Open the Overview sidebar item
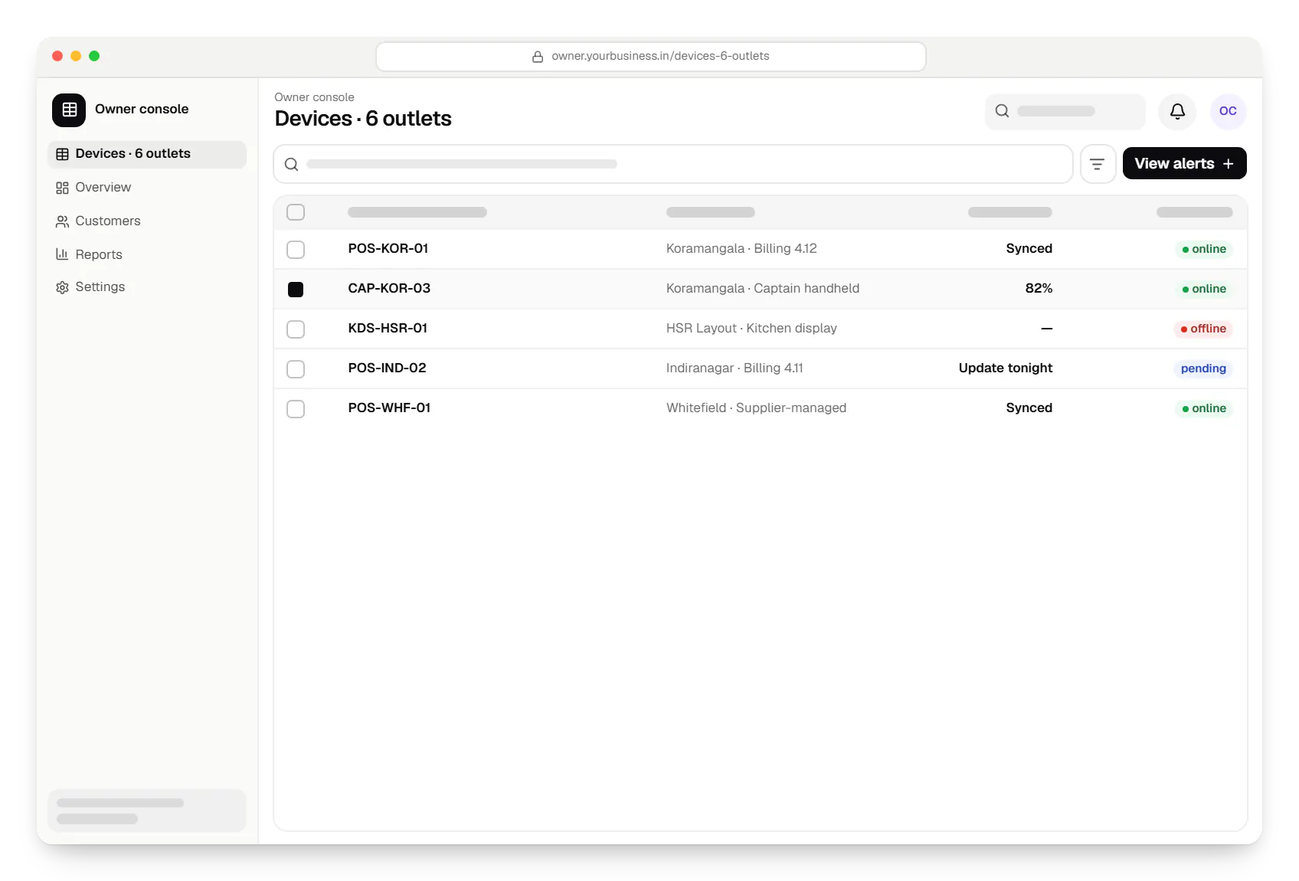 (147, 188)
